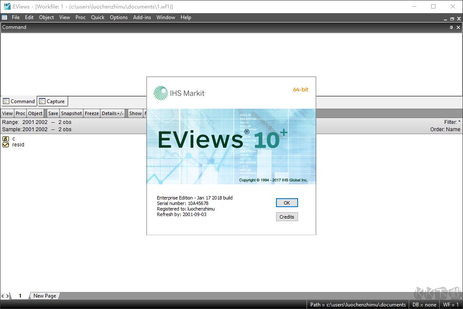
Task: Click the Serial number line in dialog
Action: pyautogui.click(x=182, y=203)
